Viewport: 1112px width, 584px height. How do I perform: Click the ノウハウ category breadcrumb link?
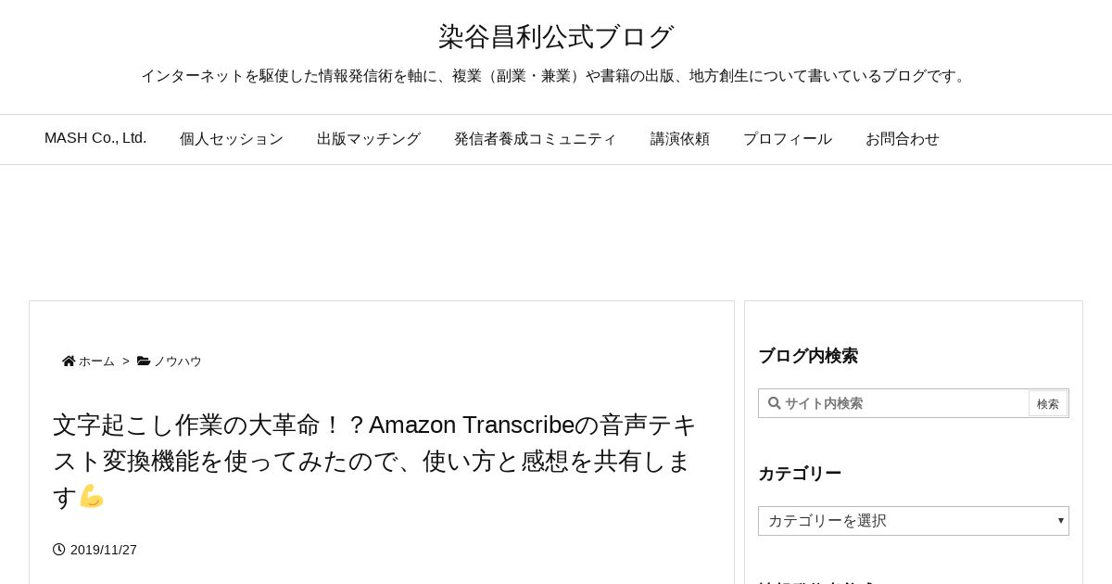click(x=178, y=362)
